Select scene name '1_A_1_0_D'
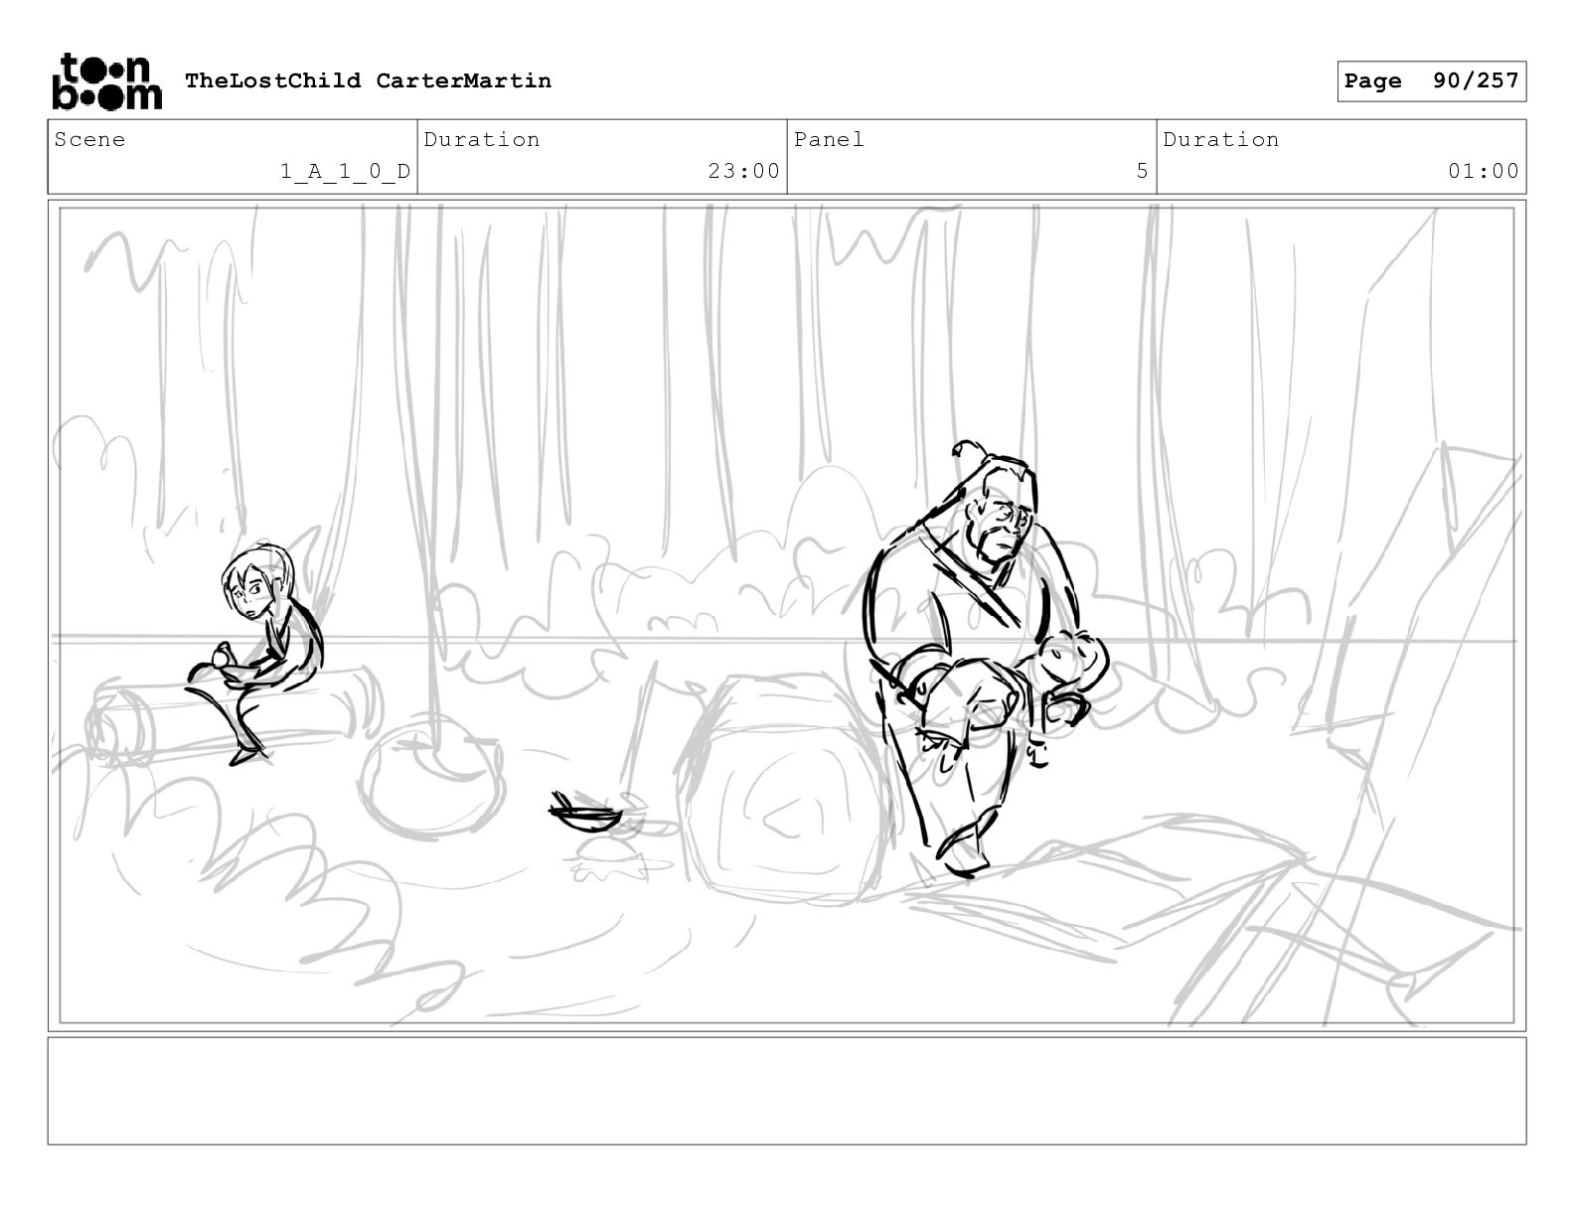1574x1216 pixels. pos(345,171)
